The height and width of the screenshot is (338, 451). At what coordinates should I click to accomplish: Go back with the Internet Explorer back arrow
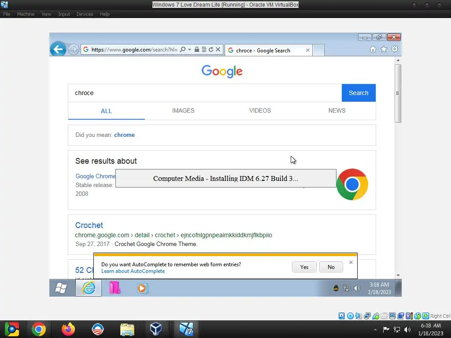(58, 49)
